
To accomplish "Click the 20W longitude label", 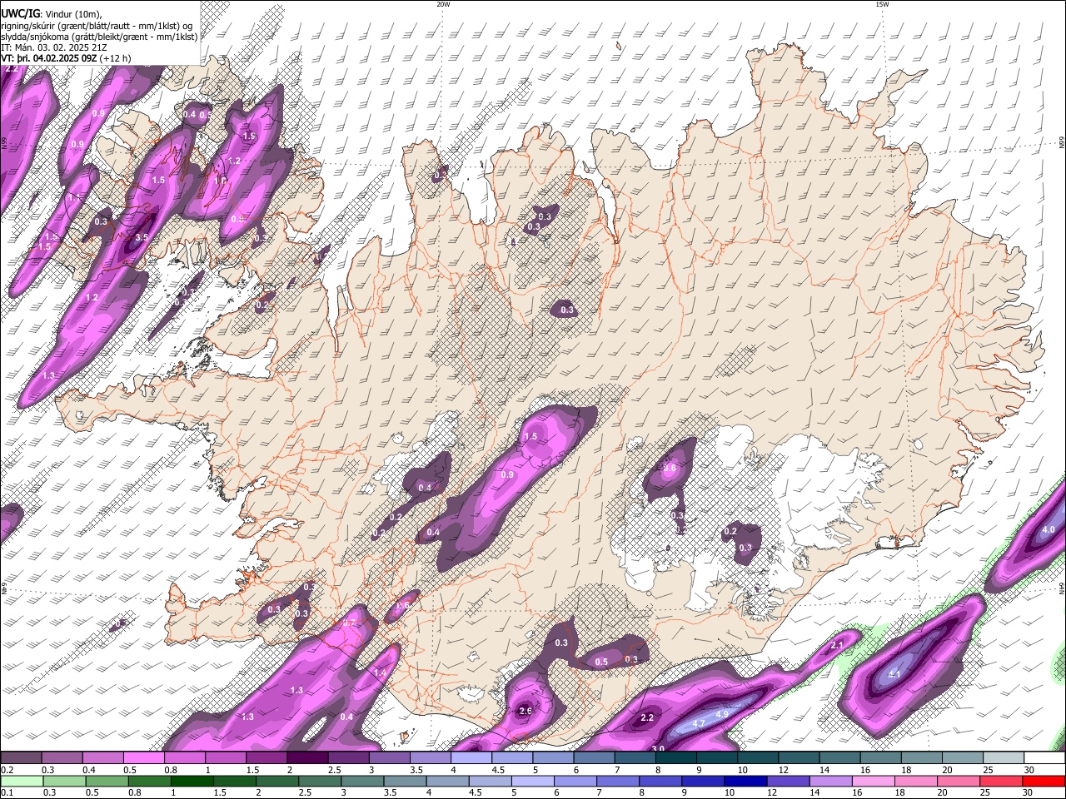I will pos(443,4).
